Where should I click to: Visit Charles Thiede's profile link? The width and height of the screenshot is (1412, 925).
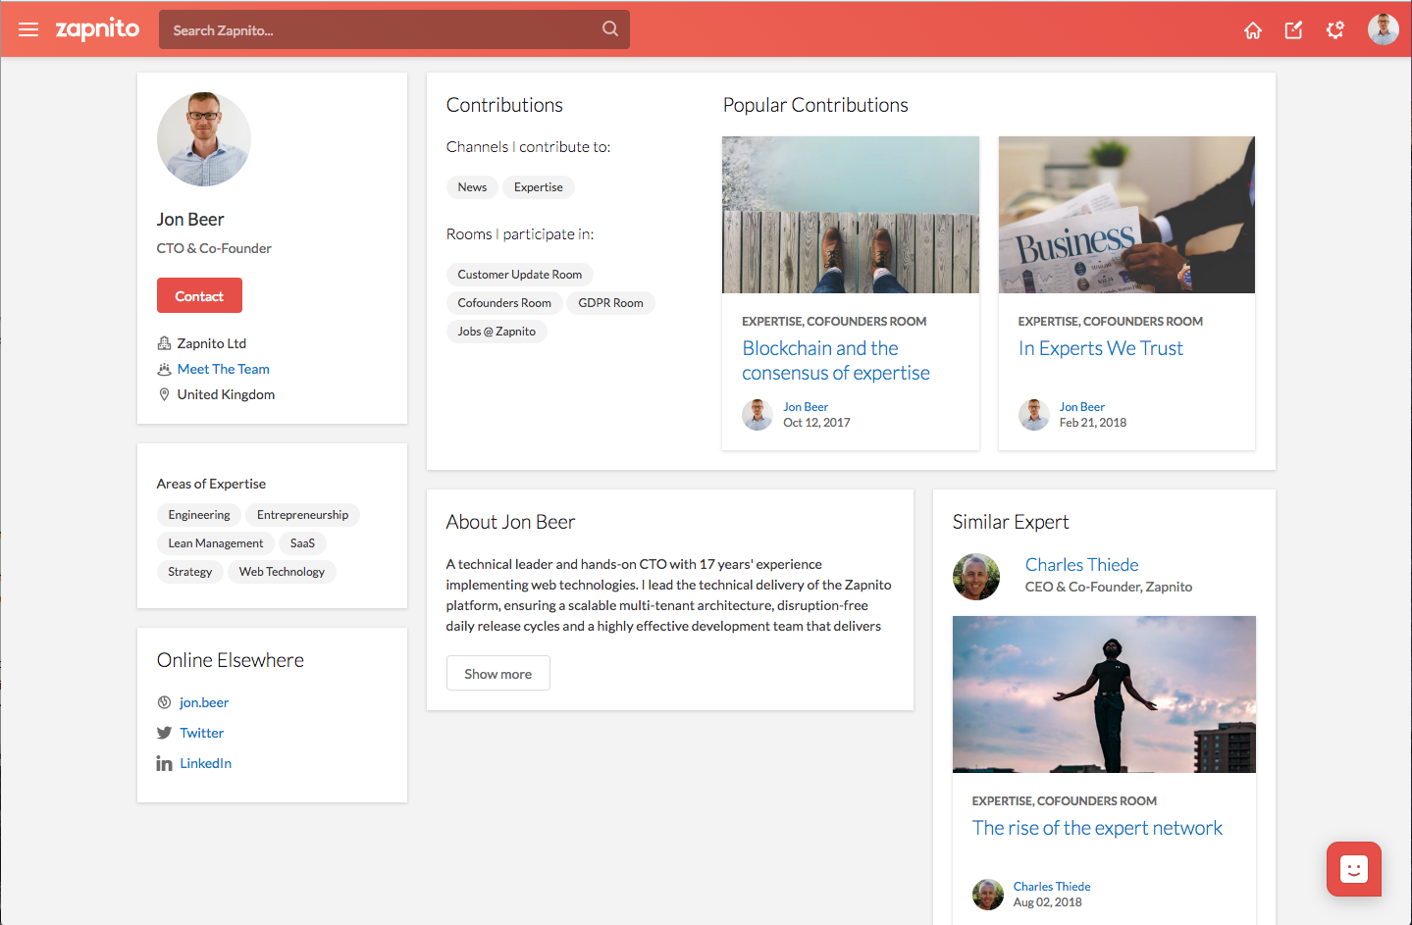pyautogui.click(x=1081, y=564)
